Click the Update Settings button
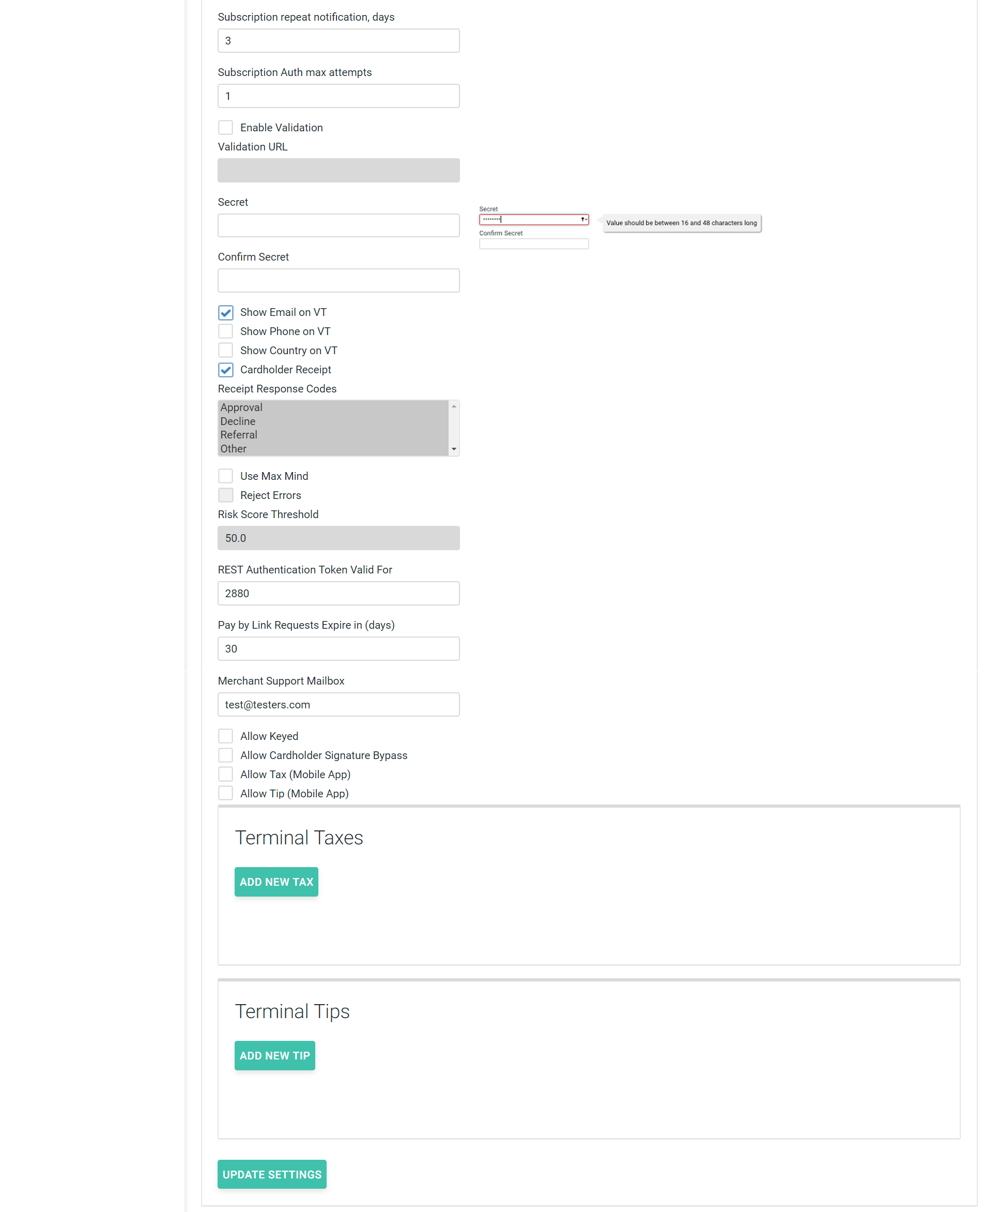This screenshot has width=984, height=1212. click(x=271, y=1175)
